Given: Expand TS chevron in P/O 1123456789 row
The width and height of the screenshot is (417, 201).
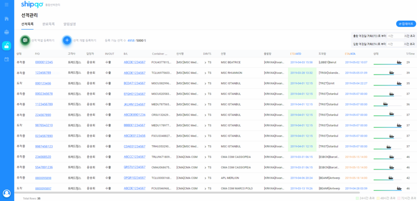Looking at the screenshot, I should click(x=205, y=105).
